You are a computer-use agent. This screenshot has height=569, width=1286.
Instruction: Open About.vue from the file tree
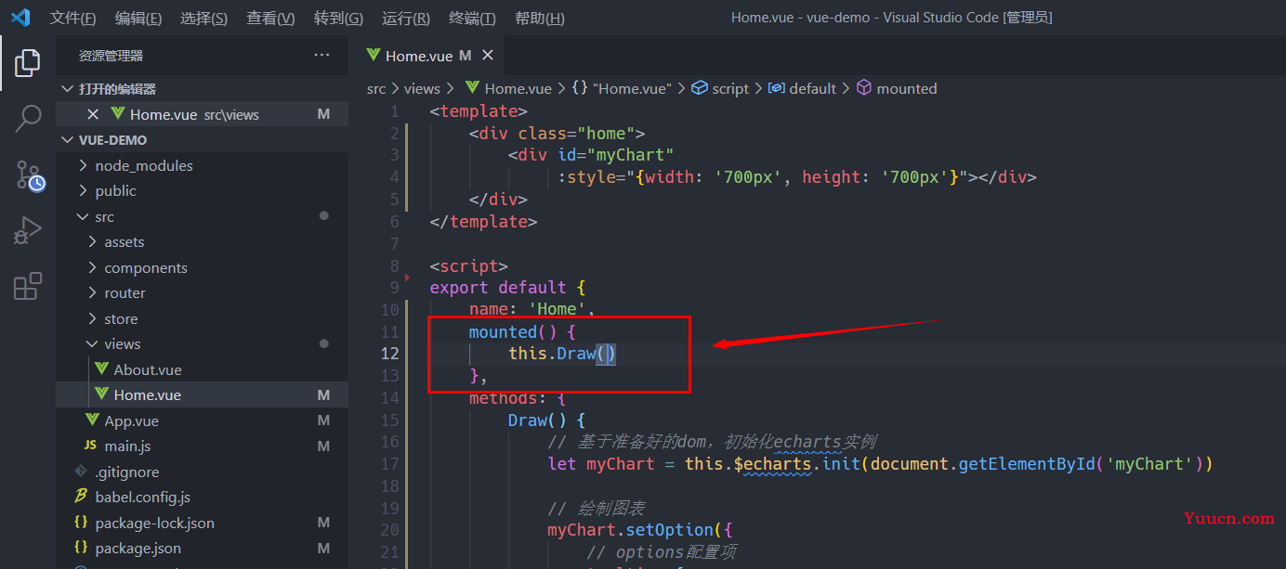click(147, 369)
